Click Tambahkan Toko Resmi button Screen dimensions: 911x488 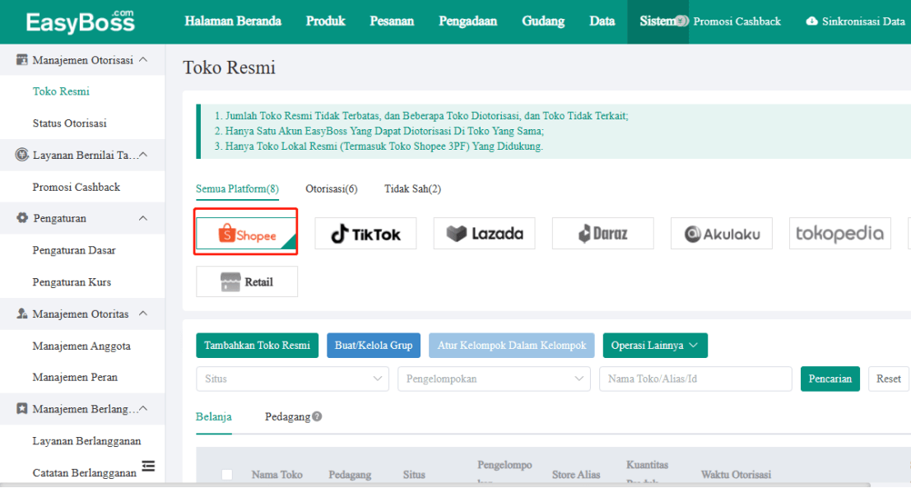pyautogui.click(x=257, y=345)
